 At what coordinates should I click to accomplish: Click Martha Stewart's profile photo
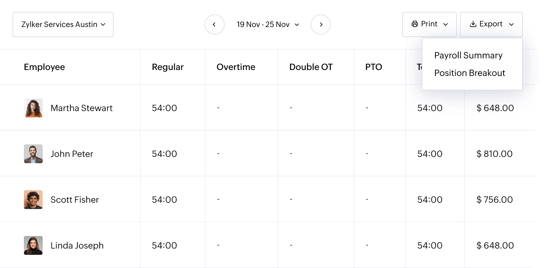tap(33, 108)
